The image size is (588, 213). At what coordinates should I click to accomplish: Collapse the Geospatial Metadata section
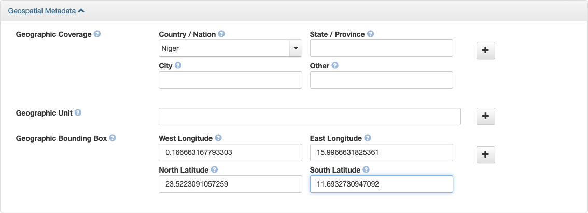pyautogui.click(x=46, y=11)
